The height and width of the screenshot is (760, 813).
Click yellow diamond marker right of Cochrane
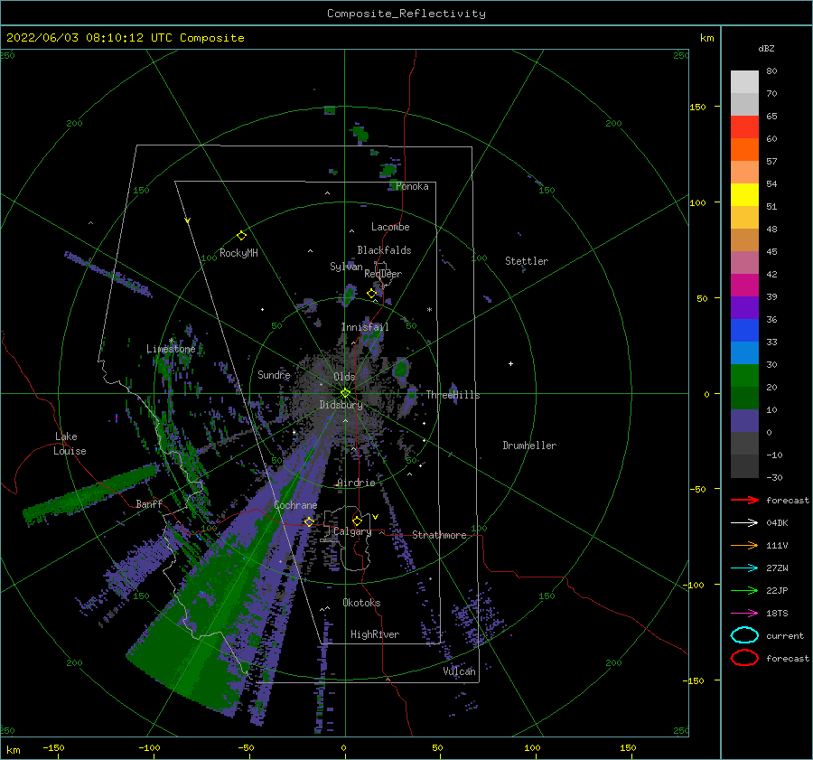[309, 521]
